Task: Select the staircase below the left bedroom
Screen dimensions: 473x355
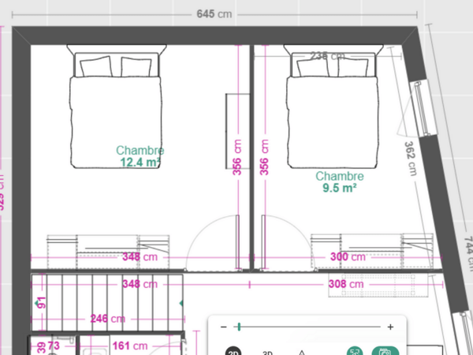Action: click(107, 303)
